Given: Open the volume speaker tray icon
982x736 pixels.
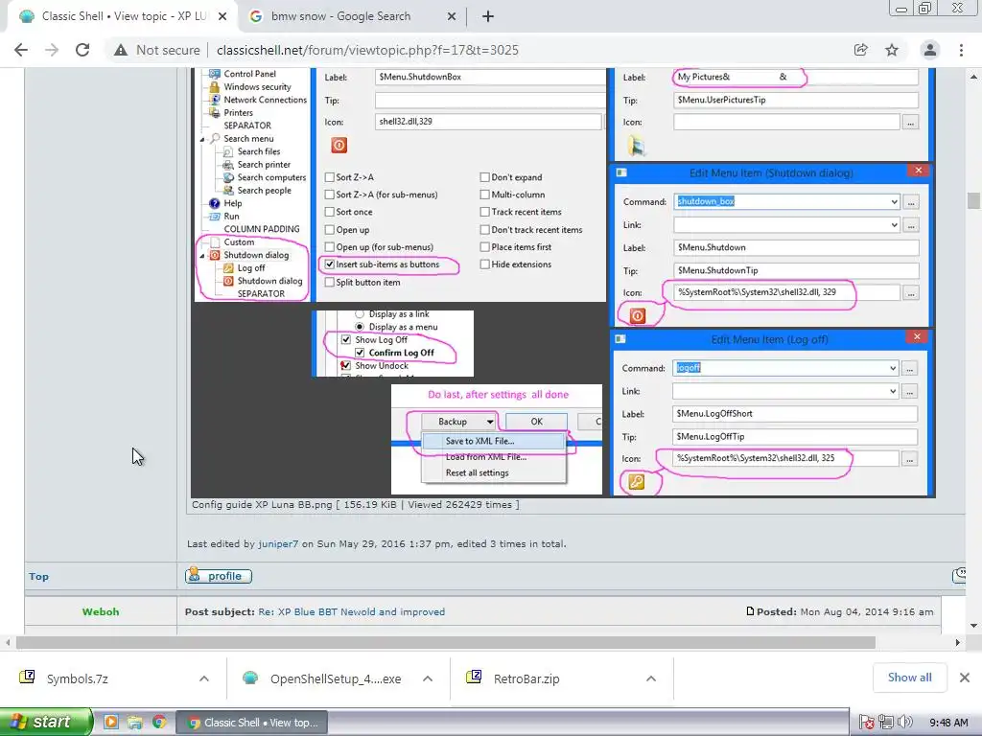Looking at the screenshot, I should point(905,723).
